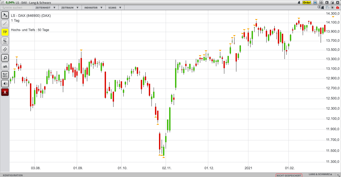Expand the Indikator dropdown menu
The width and height of the screenshot is (341, 177).
tap(93, 7)
